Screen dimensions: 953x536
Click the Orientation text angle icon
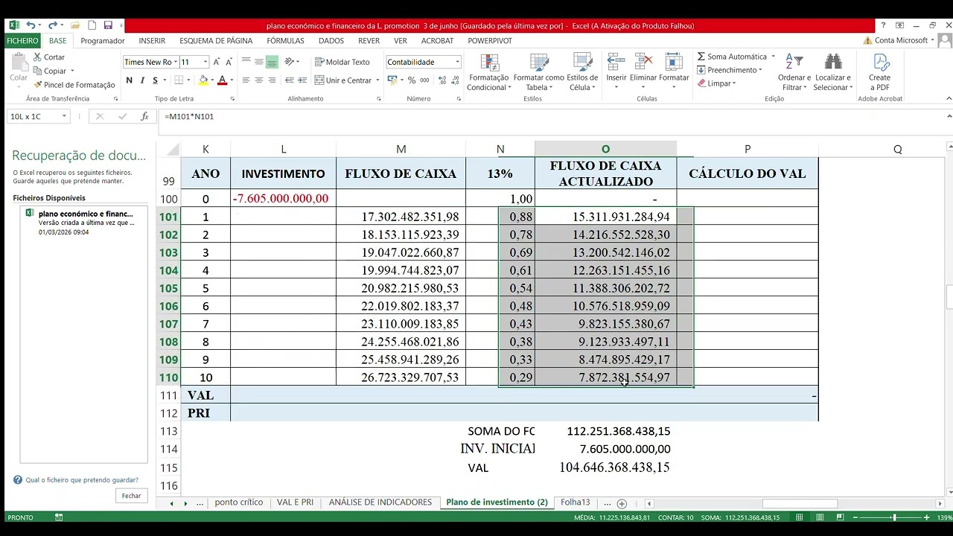click(290, 62)
